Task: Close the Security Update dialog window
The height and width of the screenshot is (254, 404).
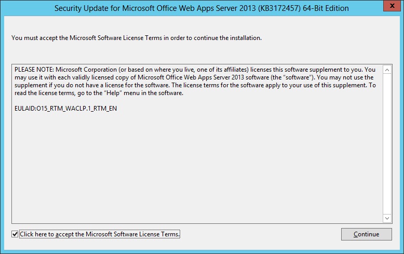Action: click(392, 6)
